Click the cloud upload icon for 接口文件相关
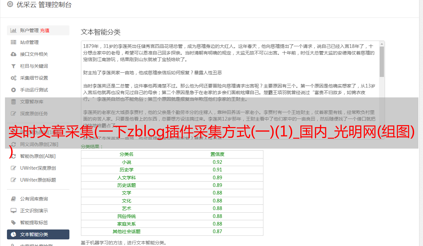The height and width of the screenshot is (246, 423). click(x=13, y=54)
